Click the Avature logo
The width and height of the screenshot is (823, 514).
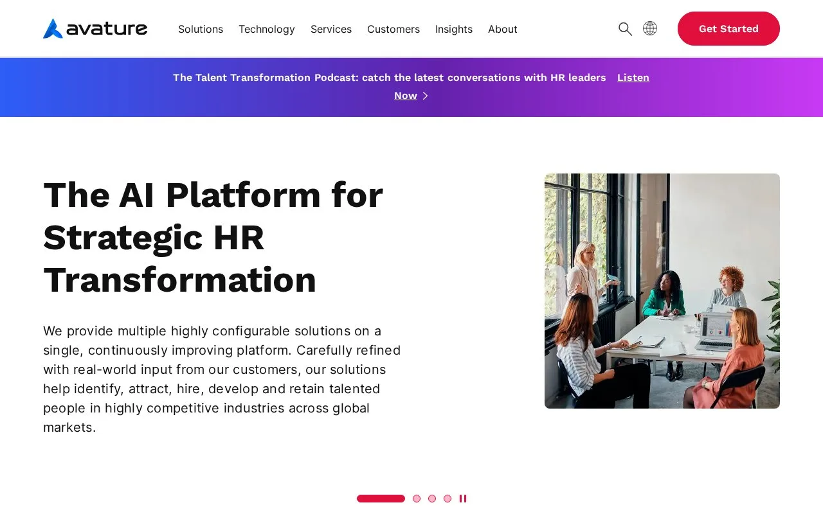(x=95, y=28)
